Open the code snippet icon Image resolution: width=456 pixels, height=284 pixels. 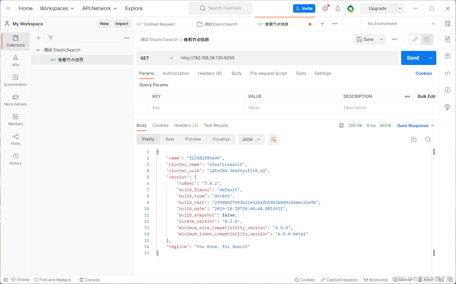(448, 73)
